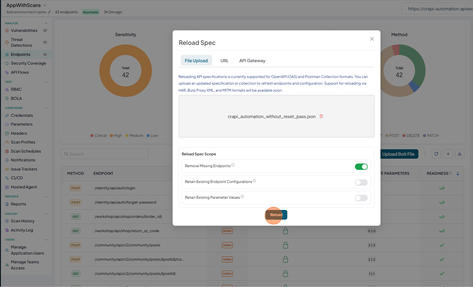Click the Scan Profiles gauge icon

(x=7, y=142)
